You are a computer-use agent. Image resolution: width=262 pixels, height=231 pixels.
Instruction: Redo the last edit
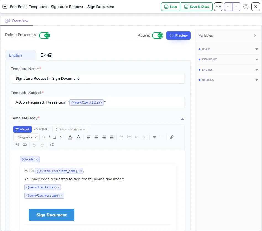pyautogui.click(x=42, y=145)
